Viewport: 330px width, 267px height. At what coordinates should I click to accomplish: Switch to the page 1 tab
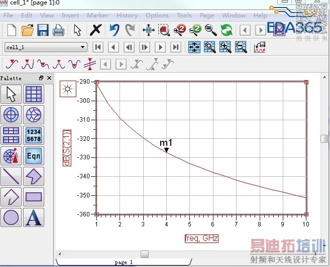(124, 262)
